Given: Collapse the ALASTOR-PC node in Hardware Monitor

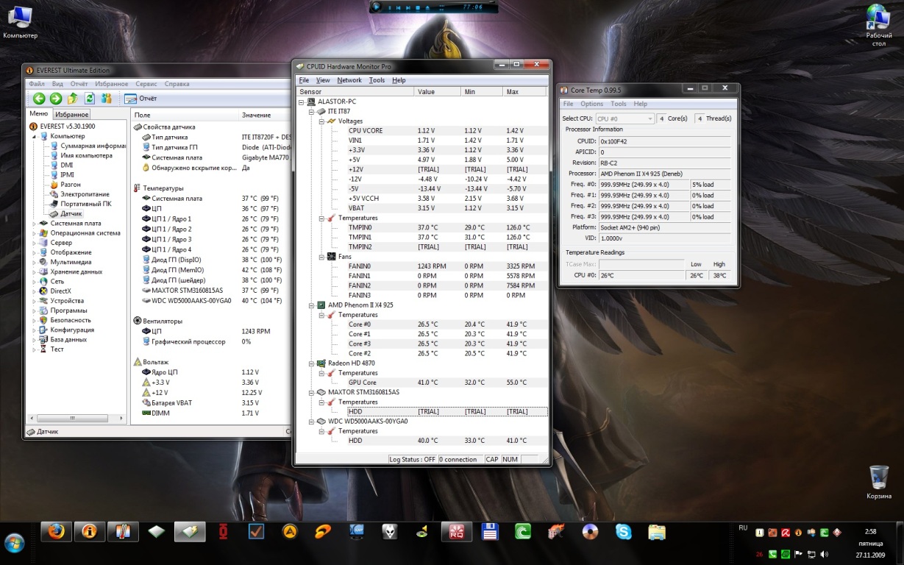Looking at the screenshot, I should tap(302, 102).
